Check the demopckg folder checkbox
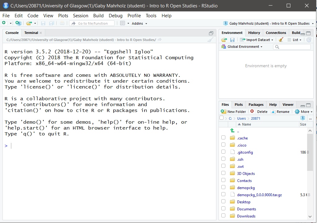 tap(223, 187)
